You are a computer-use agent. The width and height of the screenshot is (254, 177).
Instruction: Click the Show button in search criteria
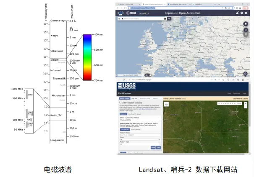pos(153,147)
